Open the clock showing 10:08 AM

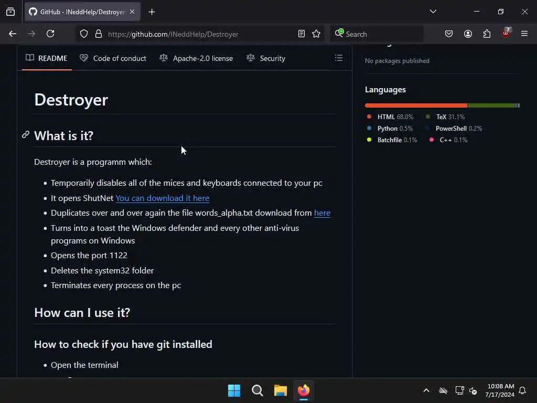coord(500,390)
